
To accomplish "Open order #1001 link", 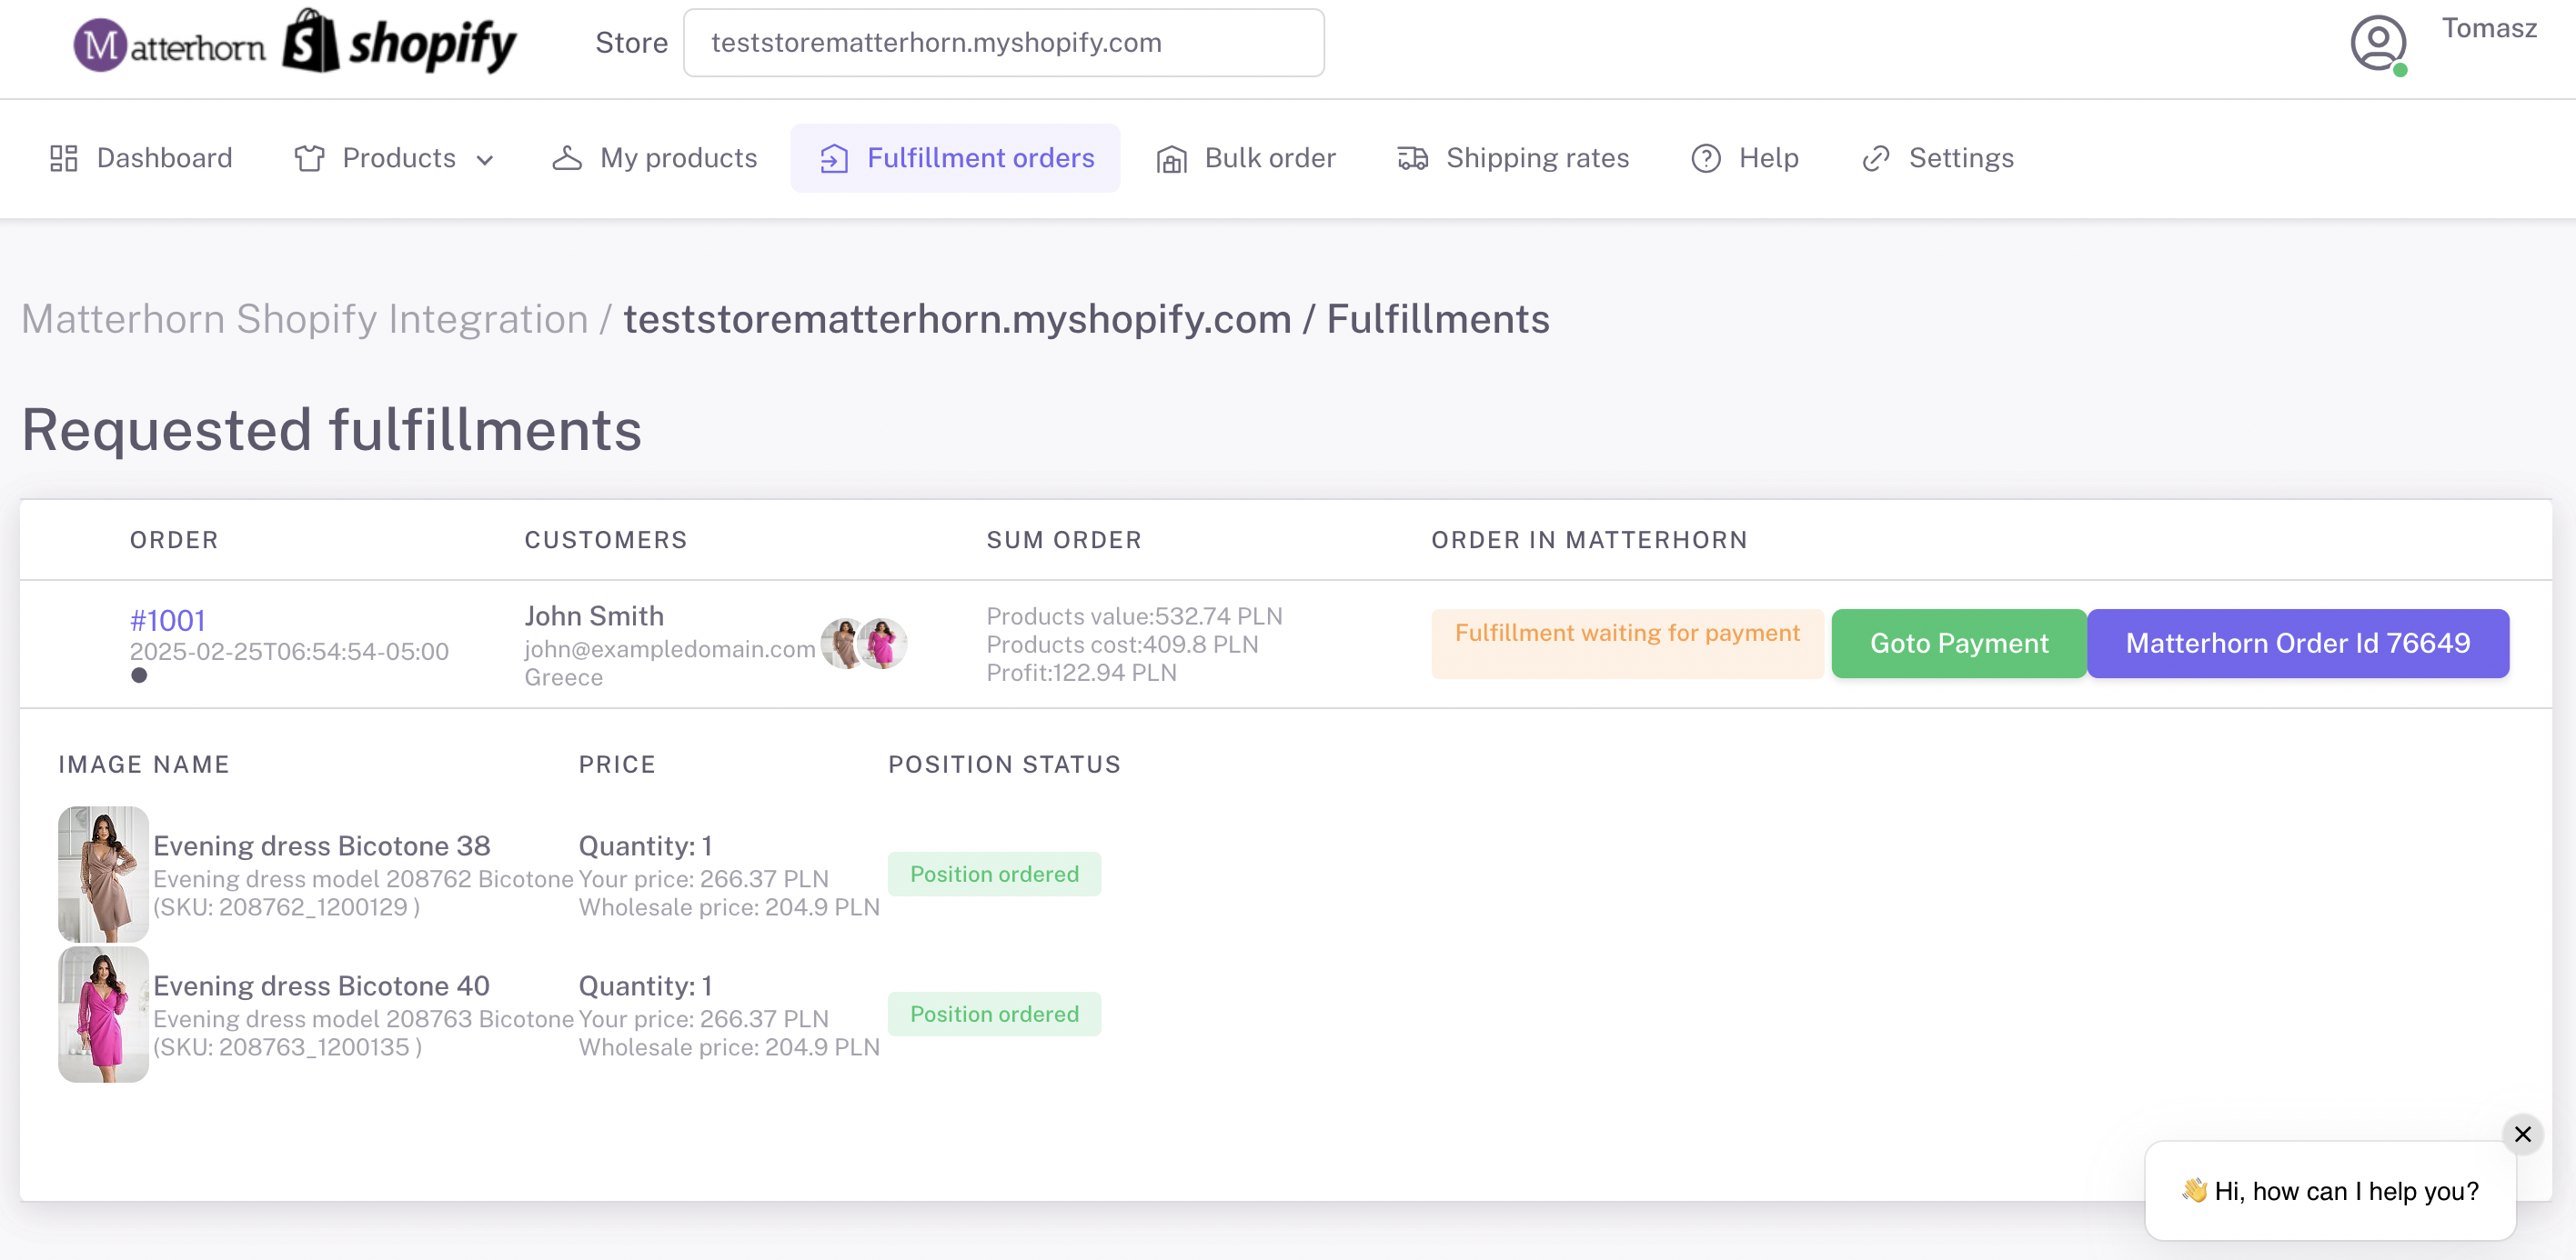I will point(168,621).
